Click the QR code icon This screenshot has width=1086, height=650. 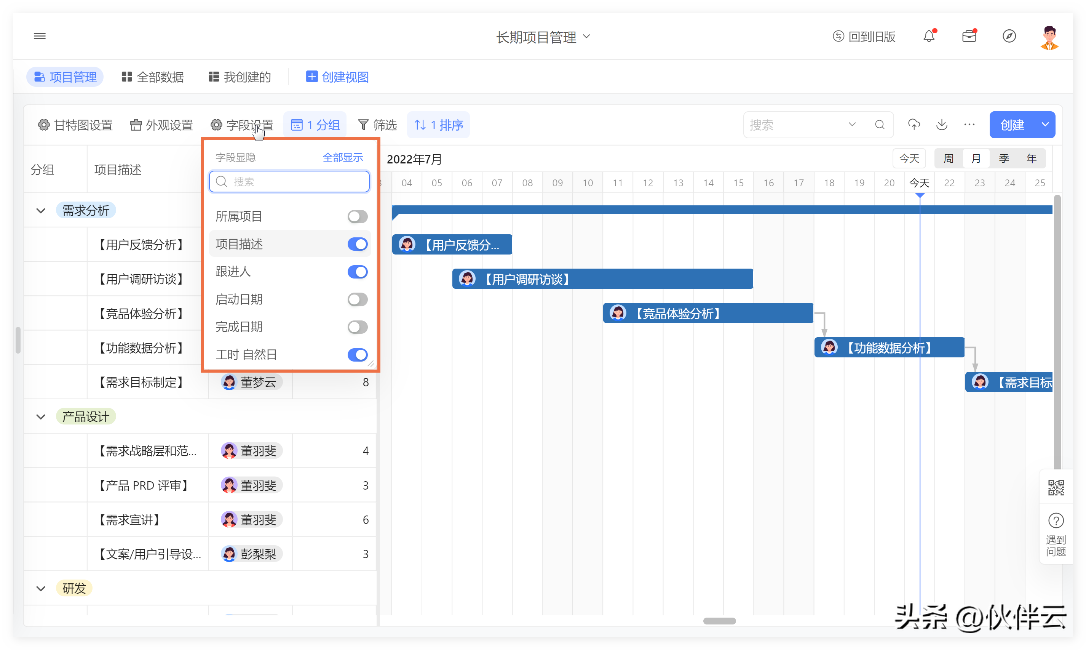click(1056, 488)
